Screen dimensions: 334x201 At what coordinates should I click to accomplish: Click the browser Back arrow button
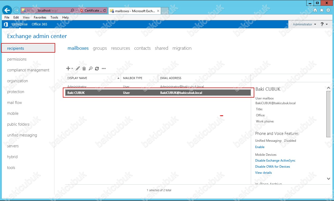point(7,10)
